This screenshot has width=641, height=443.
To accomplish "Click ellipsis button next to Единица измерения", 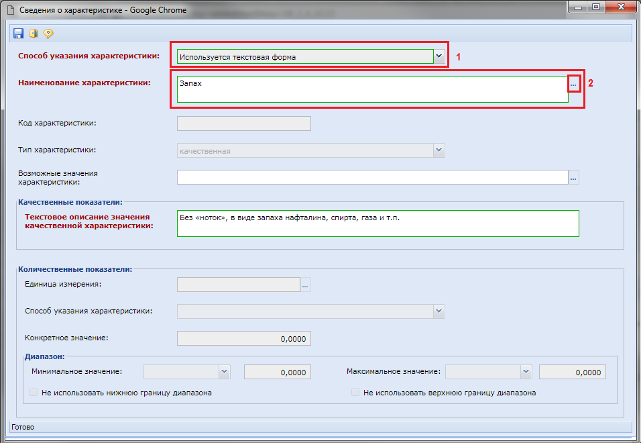I will 306,285.
